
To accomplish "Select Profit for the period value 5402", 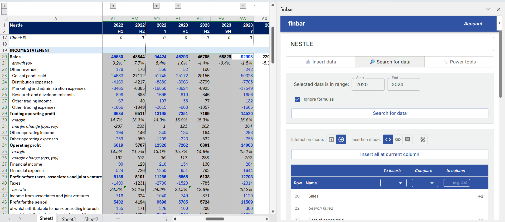I will (113, 202).
